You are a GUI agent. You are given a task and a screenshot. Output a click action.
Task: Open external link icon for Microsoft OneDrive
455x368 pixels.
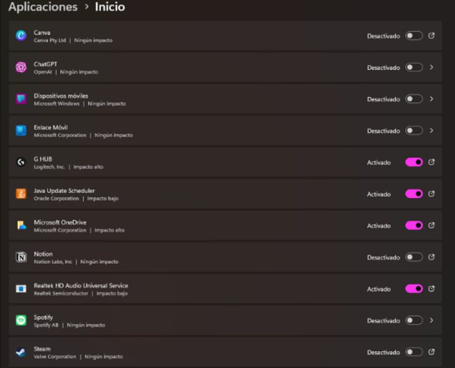[x=432, y=225]
